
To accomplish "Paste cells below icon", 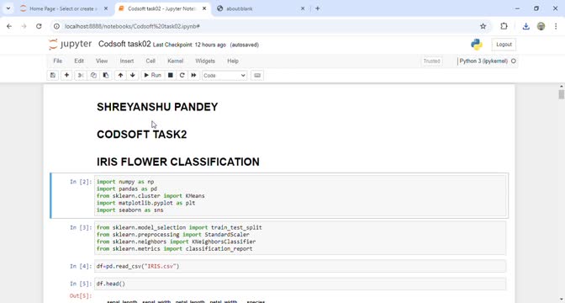I will click(106, 76).
